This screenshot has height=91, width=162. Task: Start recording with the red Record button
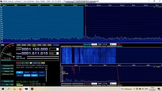(x=18, y=63)
